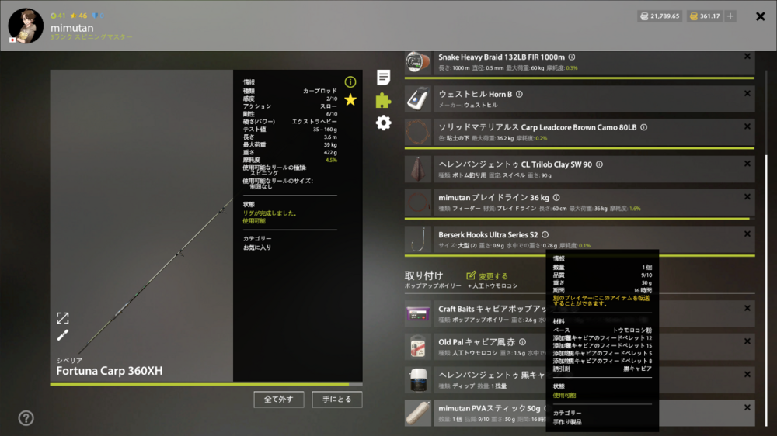The image size is (777, 436).
Task: Click 手にとる to take the rod in hand
Action: 337,400
